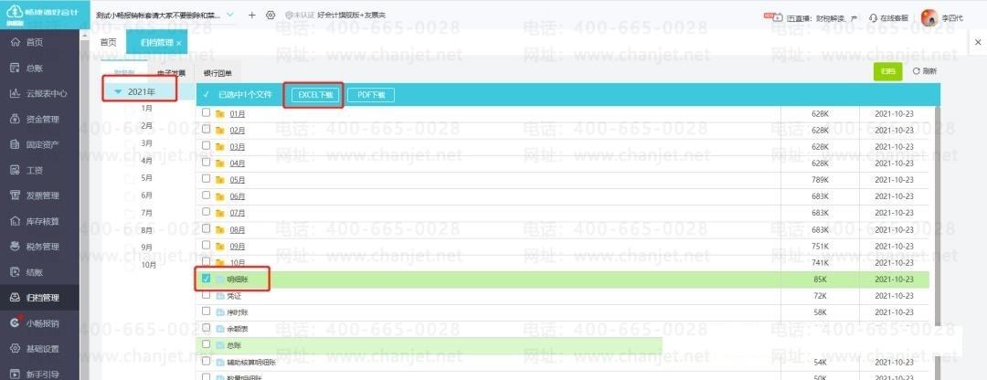Tick the checkbox for 02月 folder
Viewport: 987px width, 380px height.
pyautogui.click(x=206, y=129)
